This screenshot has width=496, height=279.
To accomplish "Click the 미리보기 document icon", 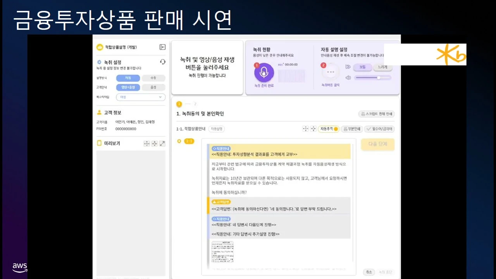I will point(99,143).
